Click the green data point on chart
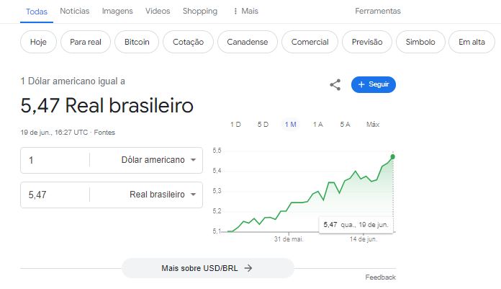 pos(393,157)
